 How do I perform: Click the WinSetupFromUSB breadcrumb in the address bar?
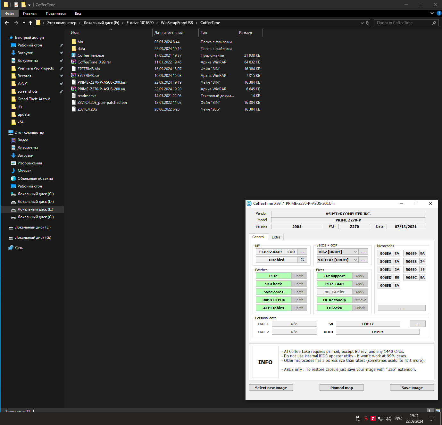point(177,23)
